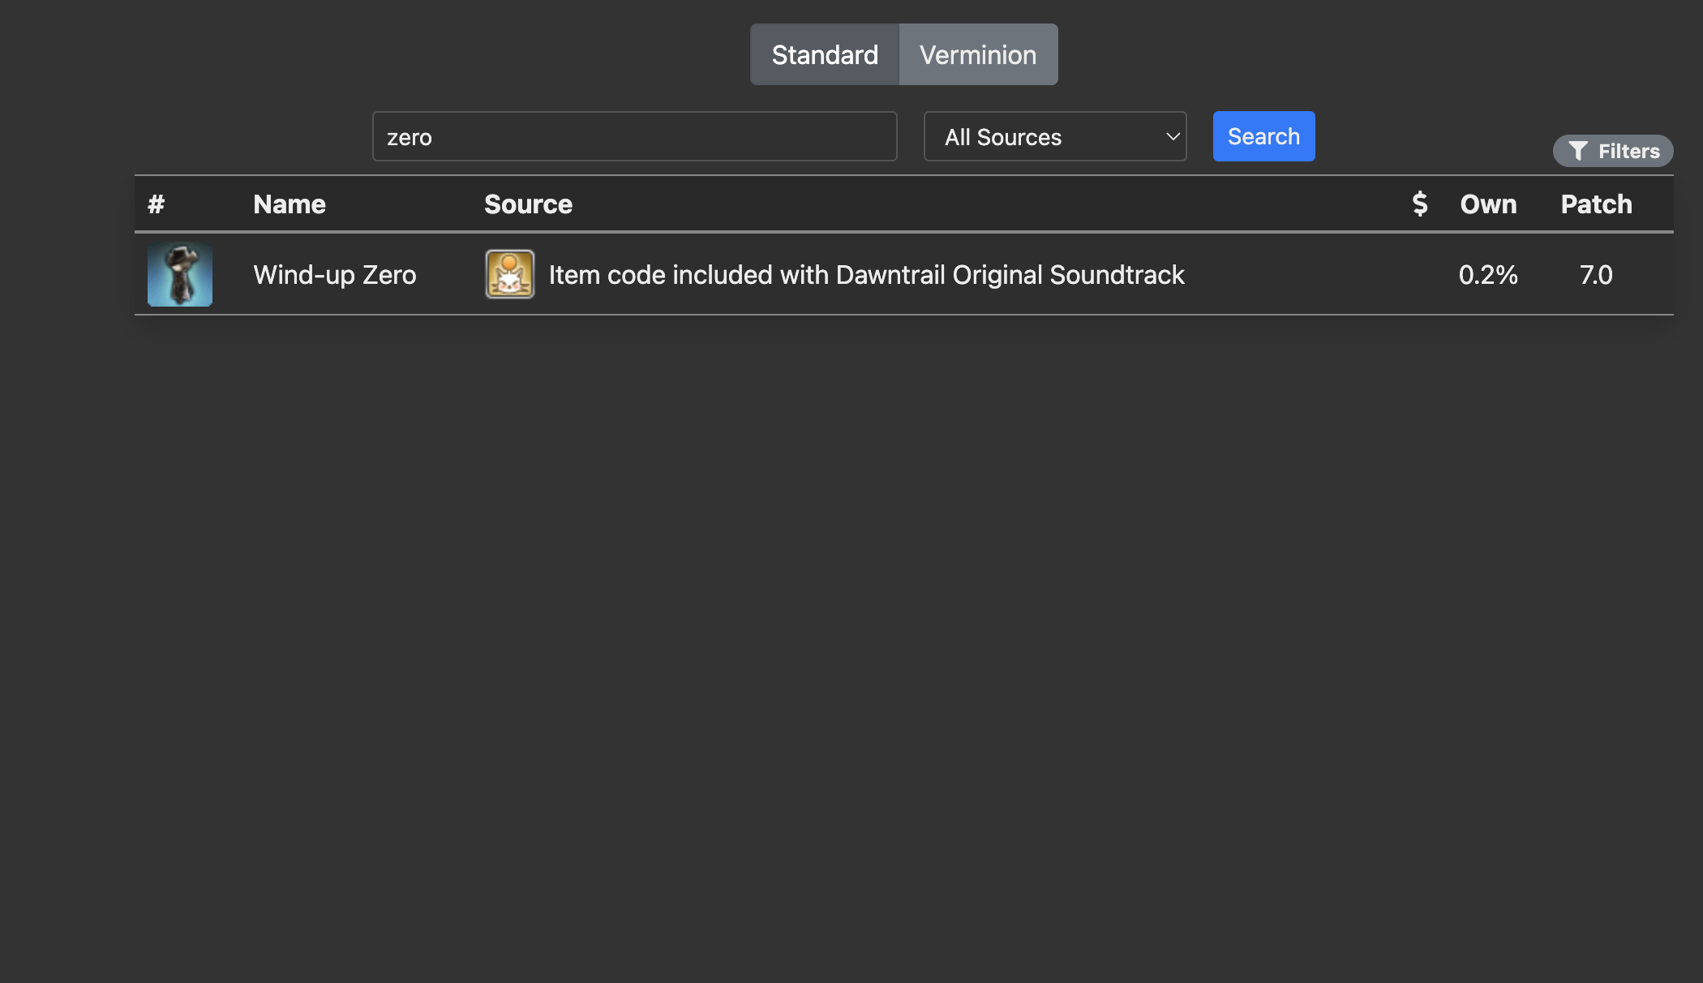Click the 7.0 patch value
The height and width of the screenshot is (983, 1703).
point(1595,274)
